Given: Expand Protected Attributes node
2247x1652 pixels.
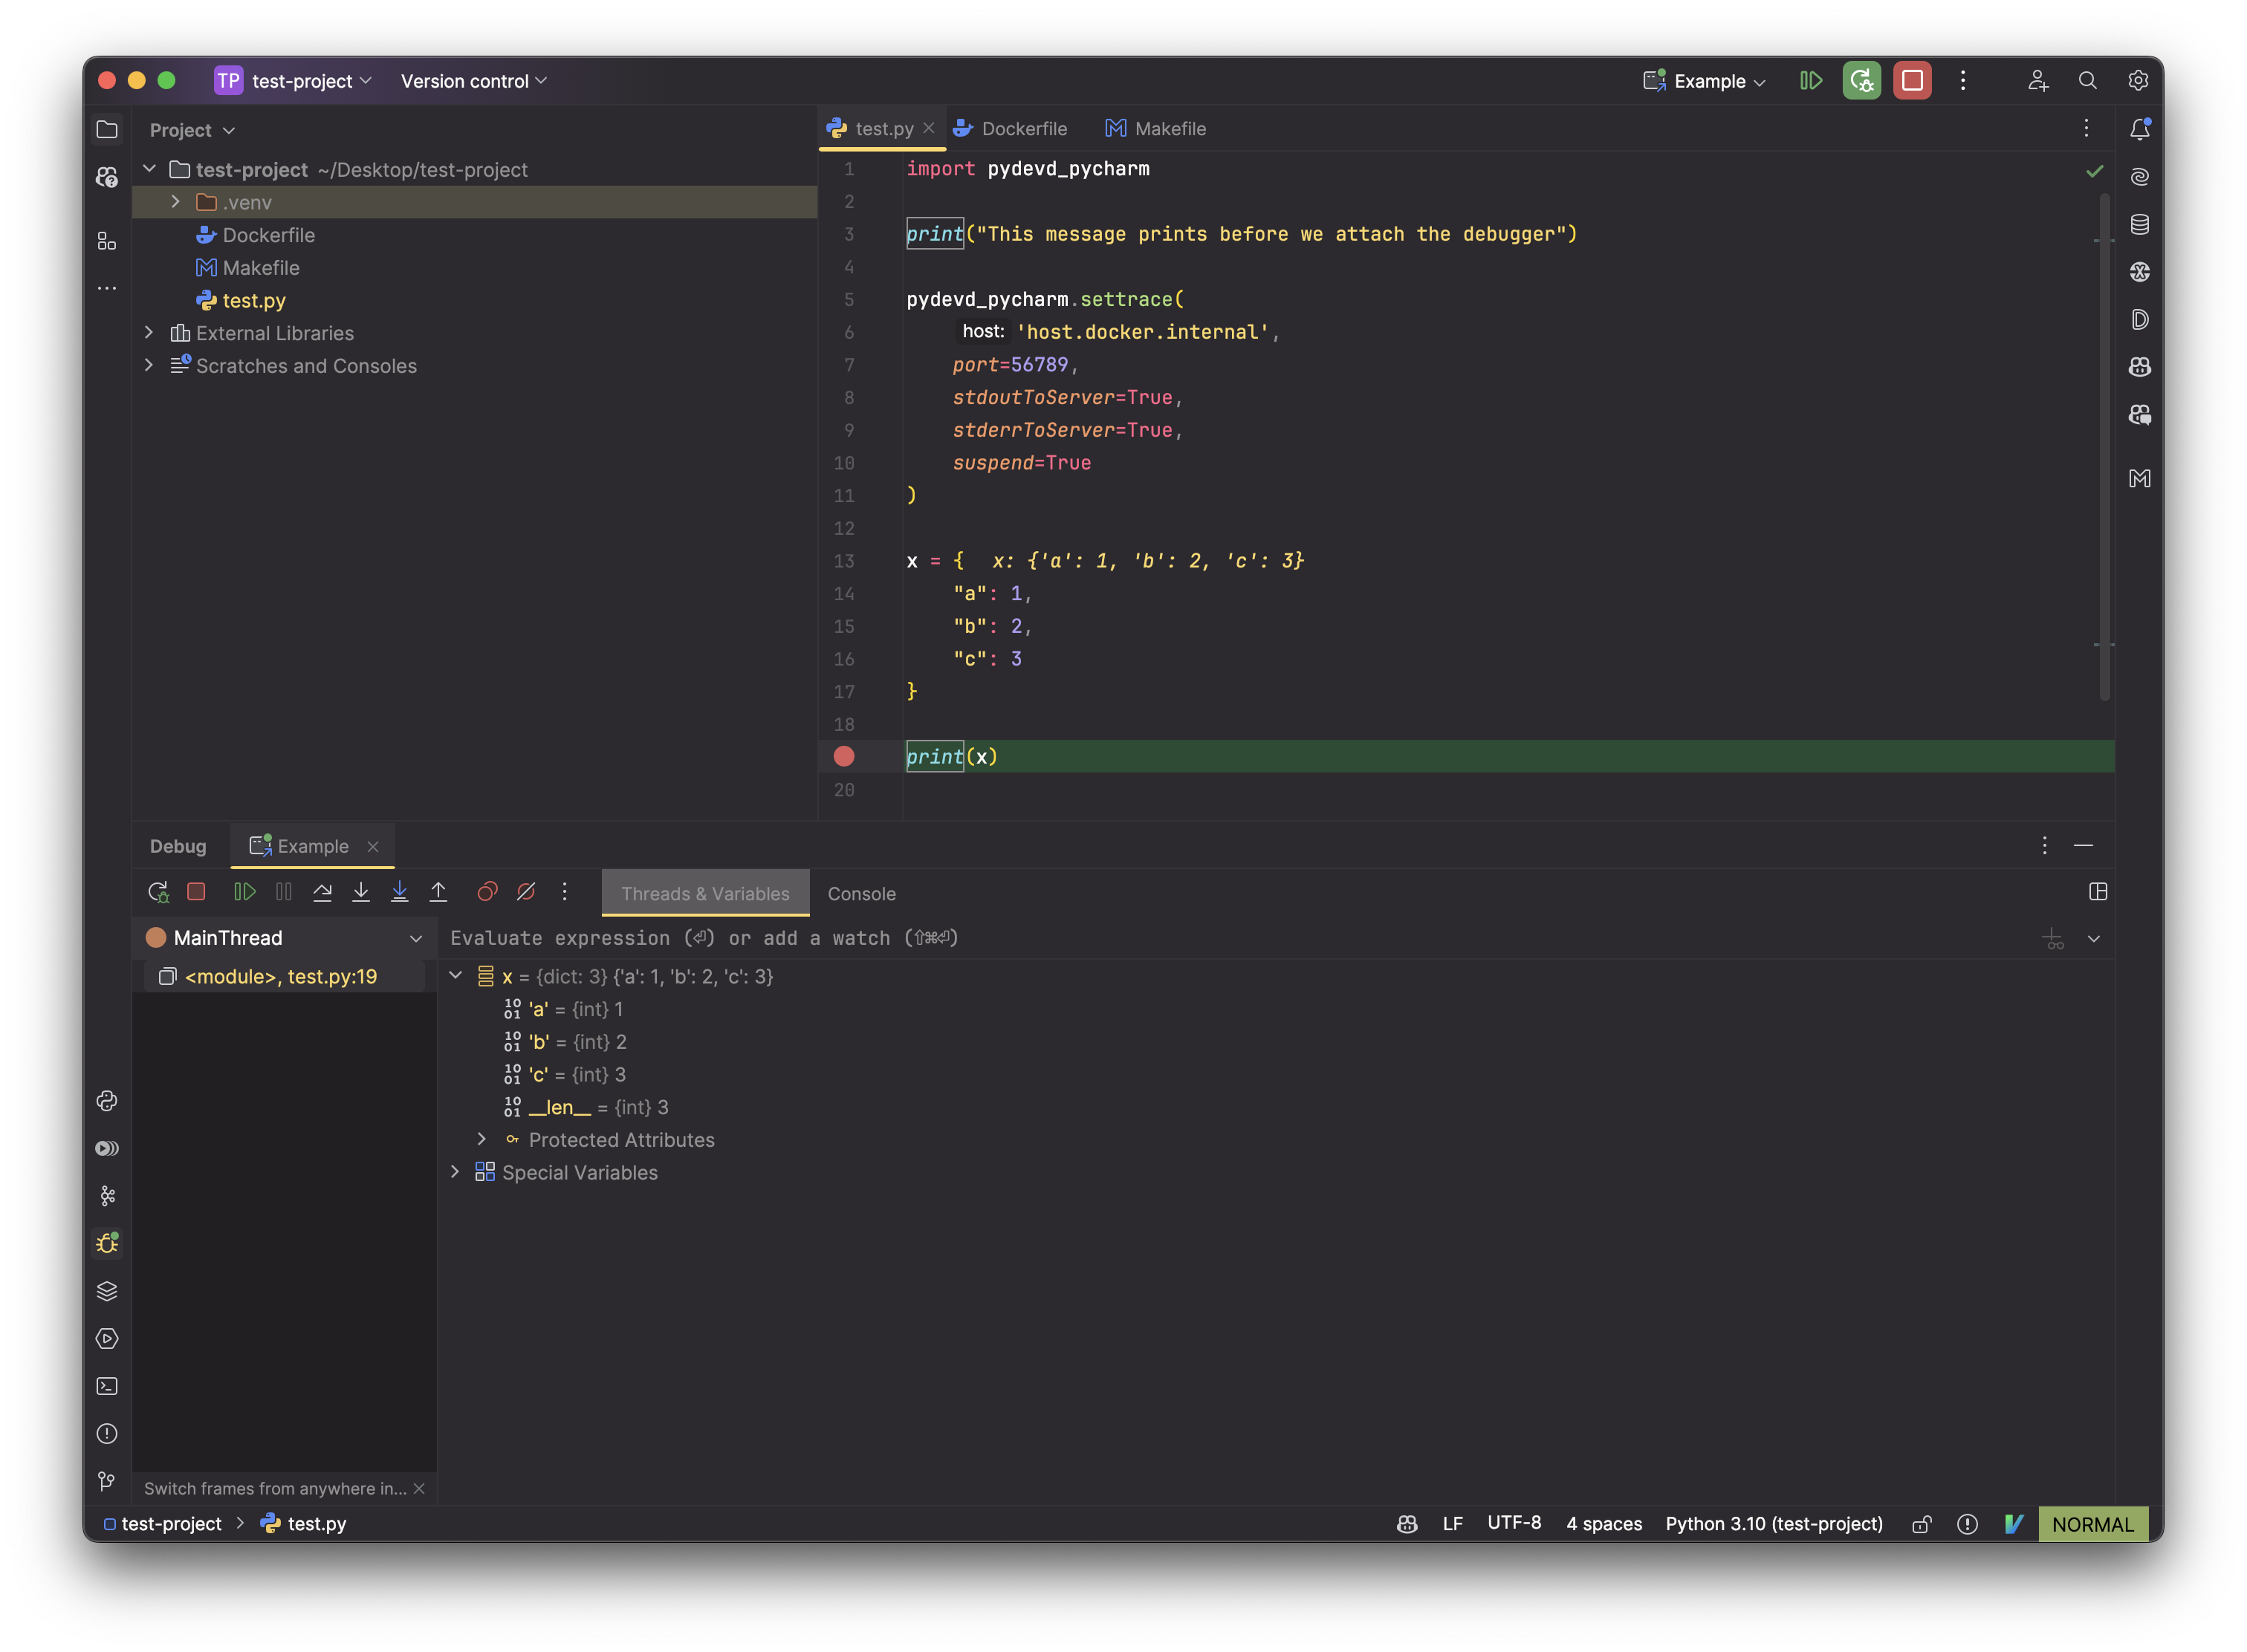Looking at the screenshot, I should 482,1139.
